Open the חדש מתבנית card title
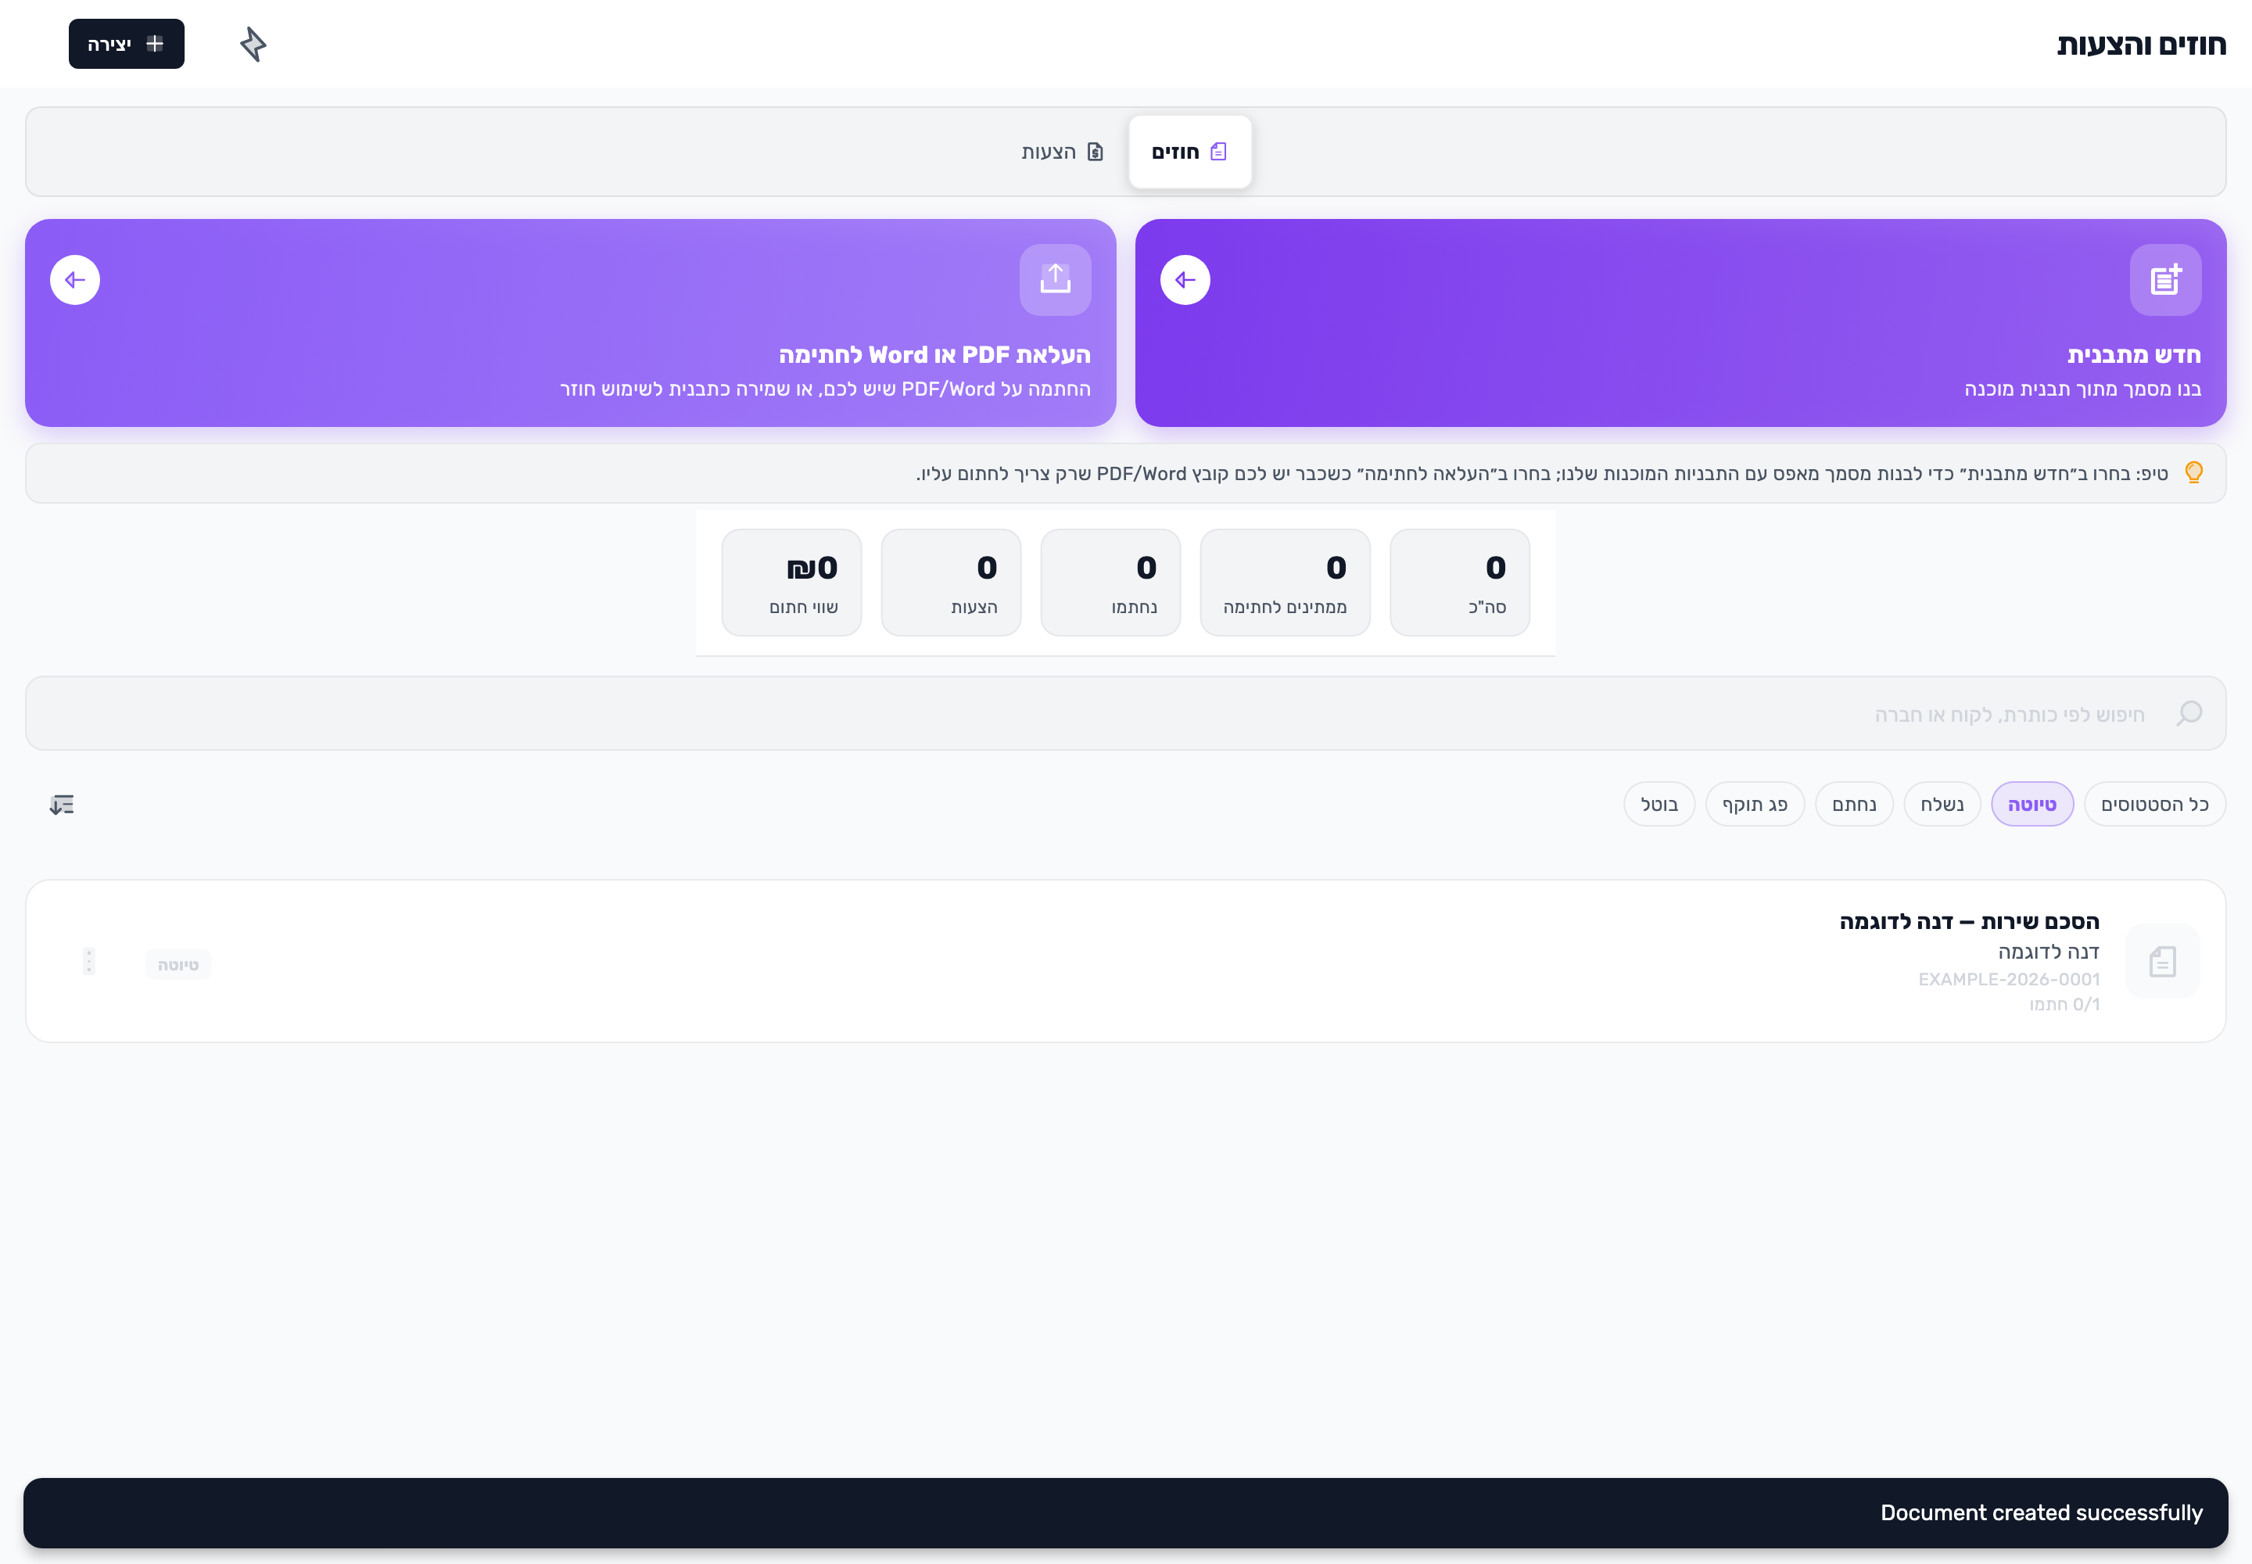The image size is (2252, 1564). (2133, 355)
